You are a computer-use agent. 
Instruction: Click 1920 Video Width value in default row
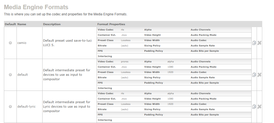click(171, 72)
